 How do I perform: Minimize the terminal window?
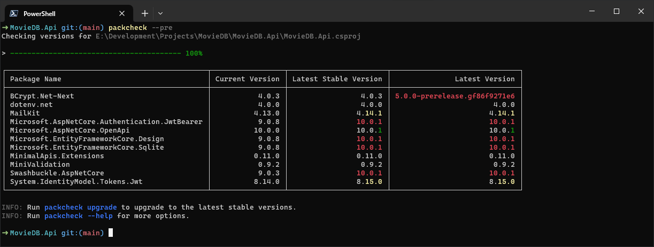click(x=592, y=11)
